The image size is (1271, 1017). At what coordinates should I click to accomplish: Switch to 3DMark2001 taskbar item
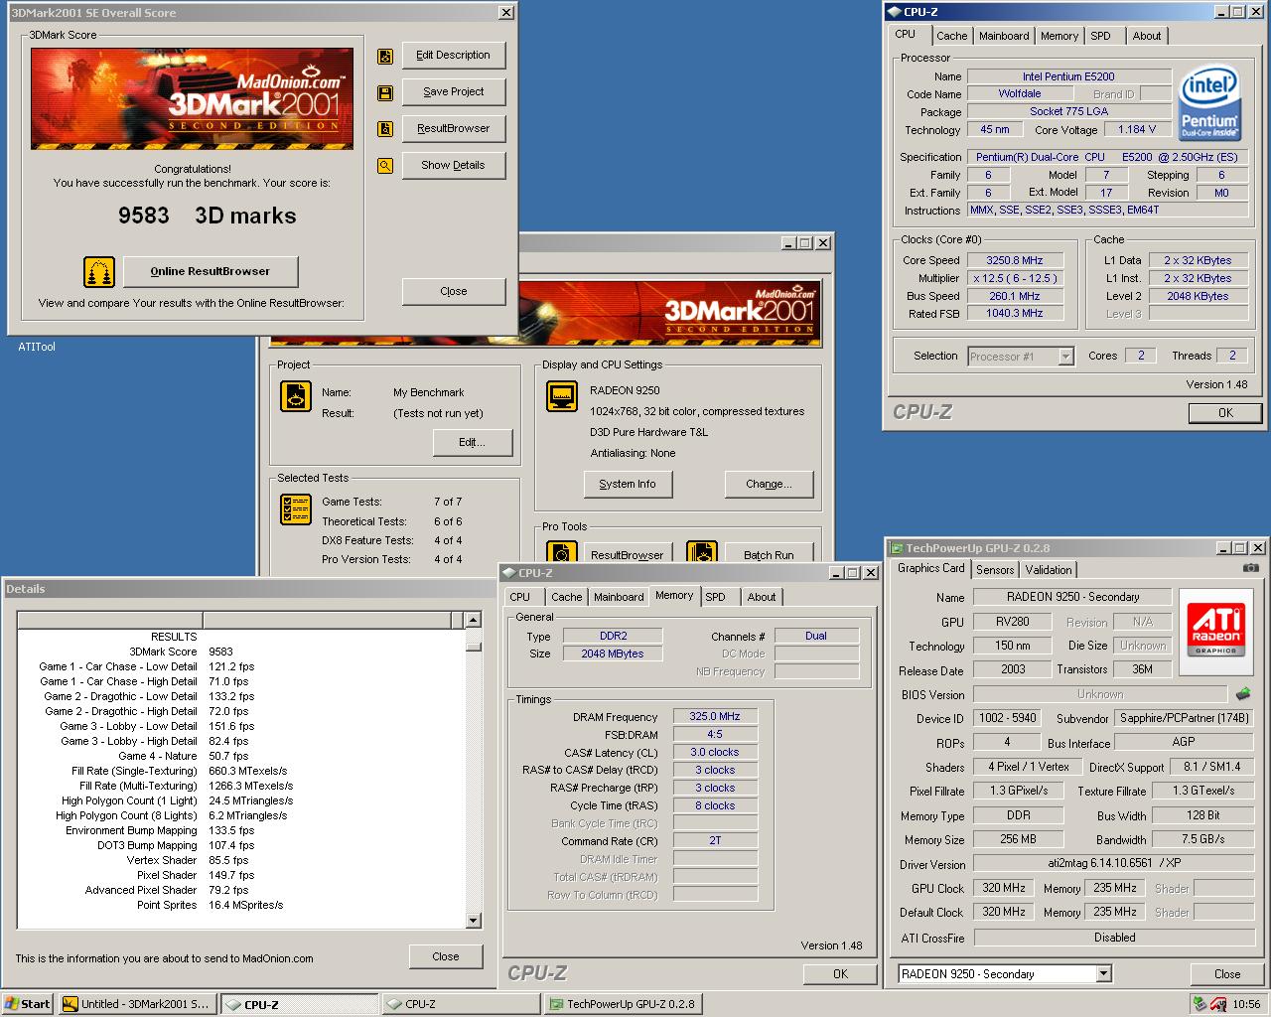click(x=136, y=1004)
